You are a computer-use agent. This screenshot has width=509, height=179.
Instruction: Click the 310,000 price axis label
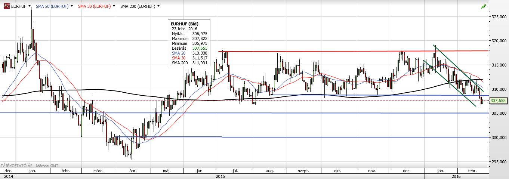click(499, 89)
